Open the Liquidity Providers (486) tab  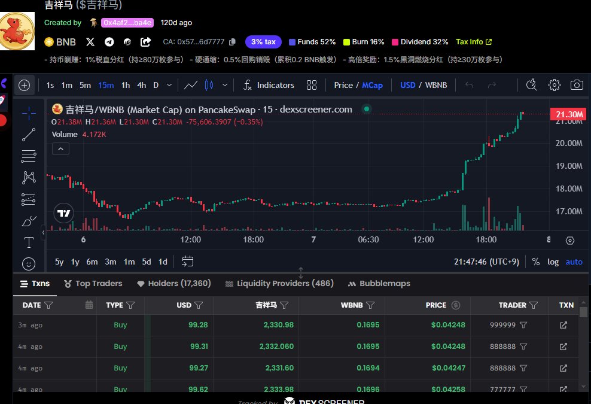(x=279, y=284)
